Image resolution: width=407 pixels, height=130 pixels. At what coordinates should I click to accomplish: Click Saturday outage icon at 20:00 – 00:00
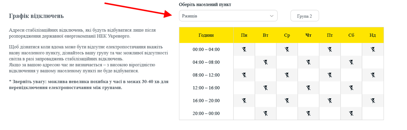point(351,113)
